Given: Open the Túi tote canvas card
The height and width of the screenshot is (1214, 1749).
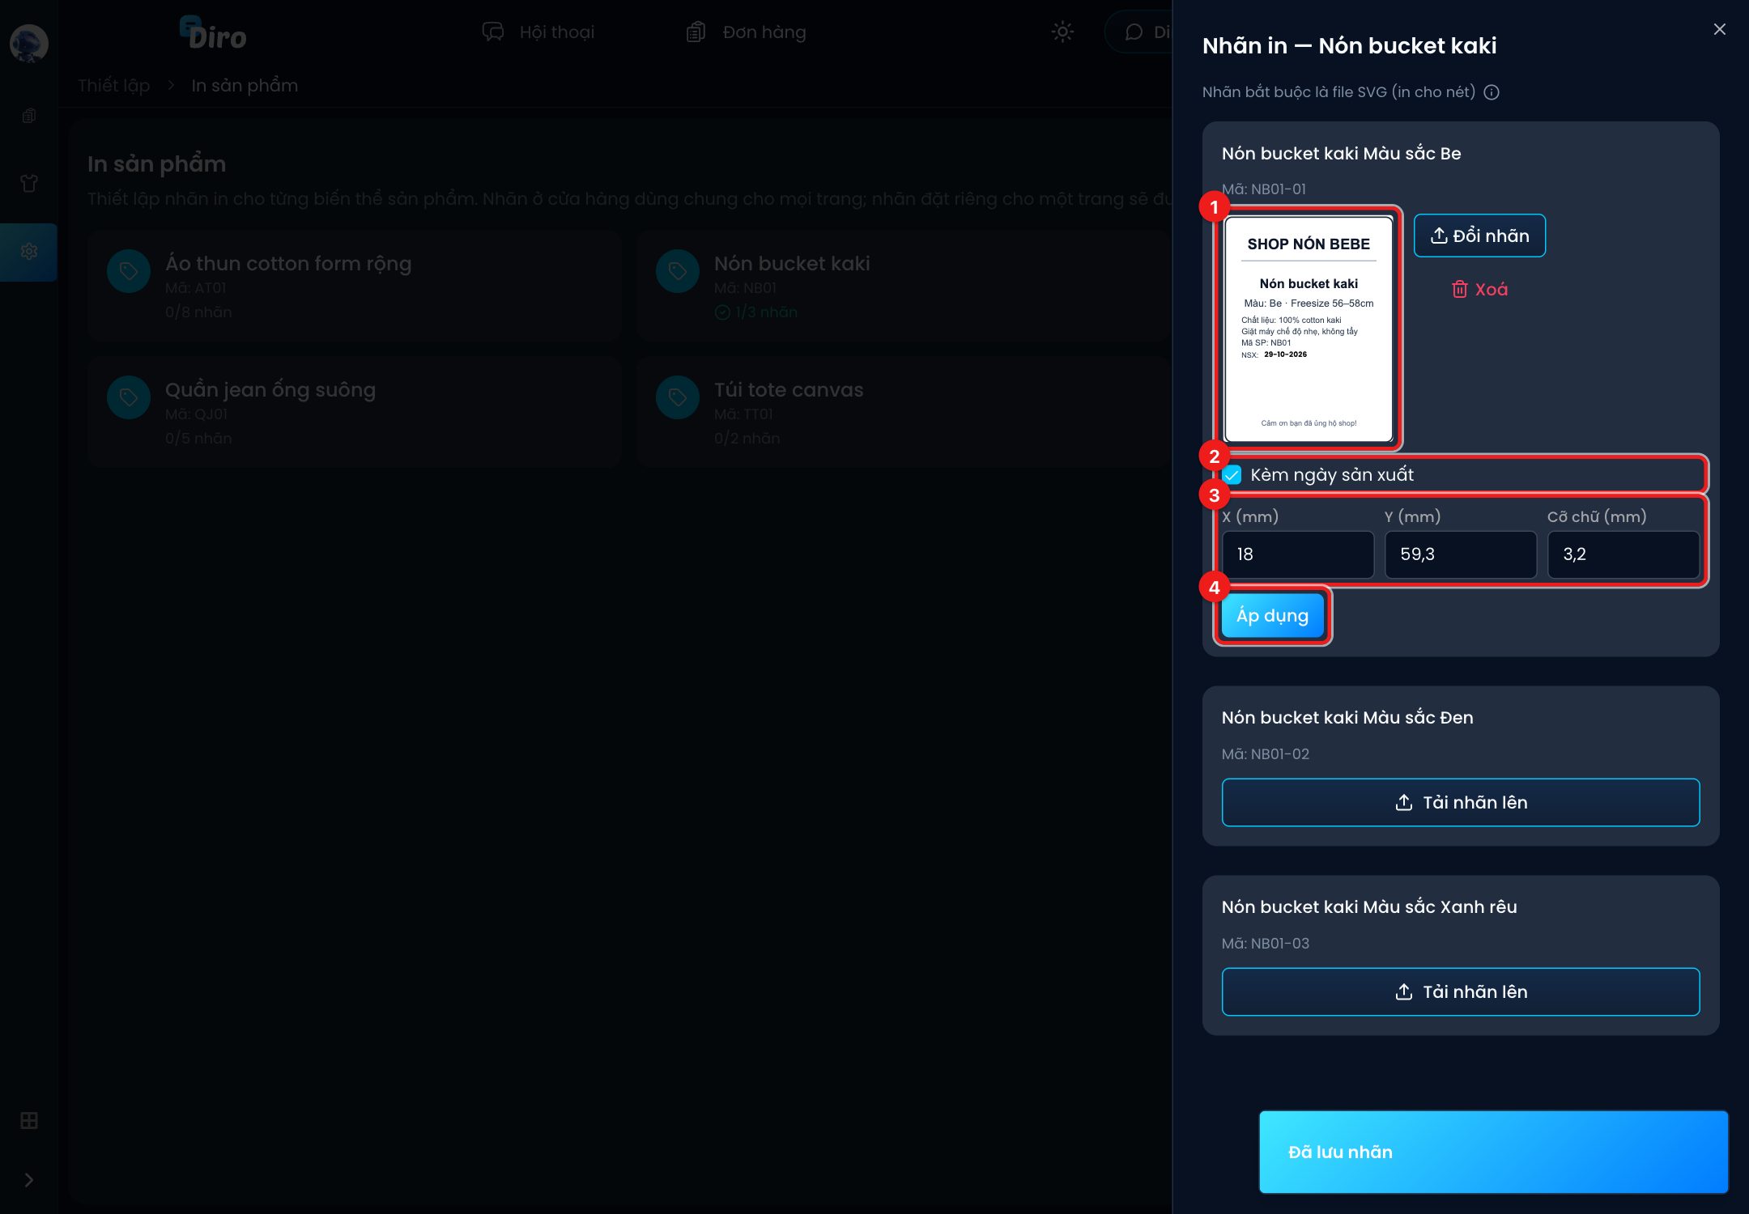Looking at the screenshot, I should pos(903,412).
